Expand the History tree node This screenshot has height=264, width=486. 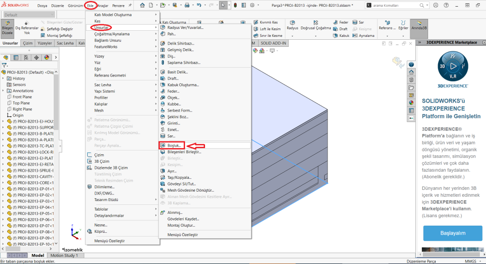(3, 79)
